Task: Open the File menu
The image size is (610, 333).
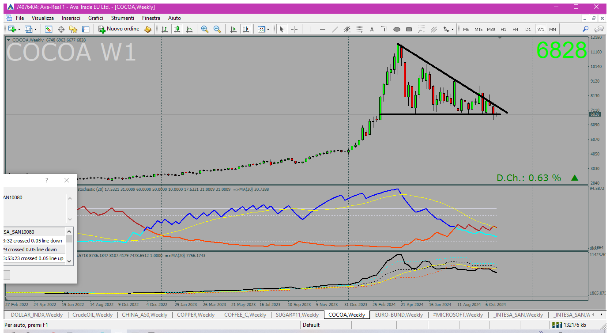Action: pos(20,18)
